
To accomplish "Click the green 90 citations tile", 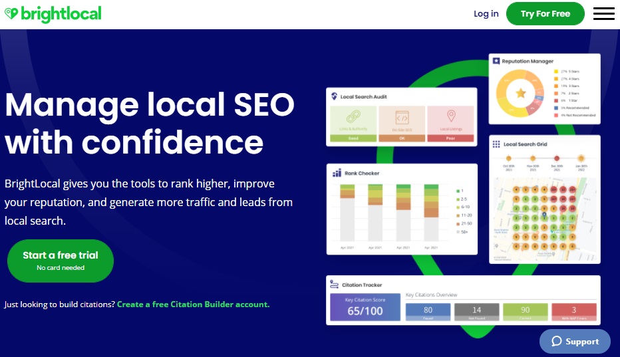I will click(x=526, y=312).
